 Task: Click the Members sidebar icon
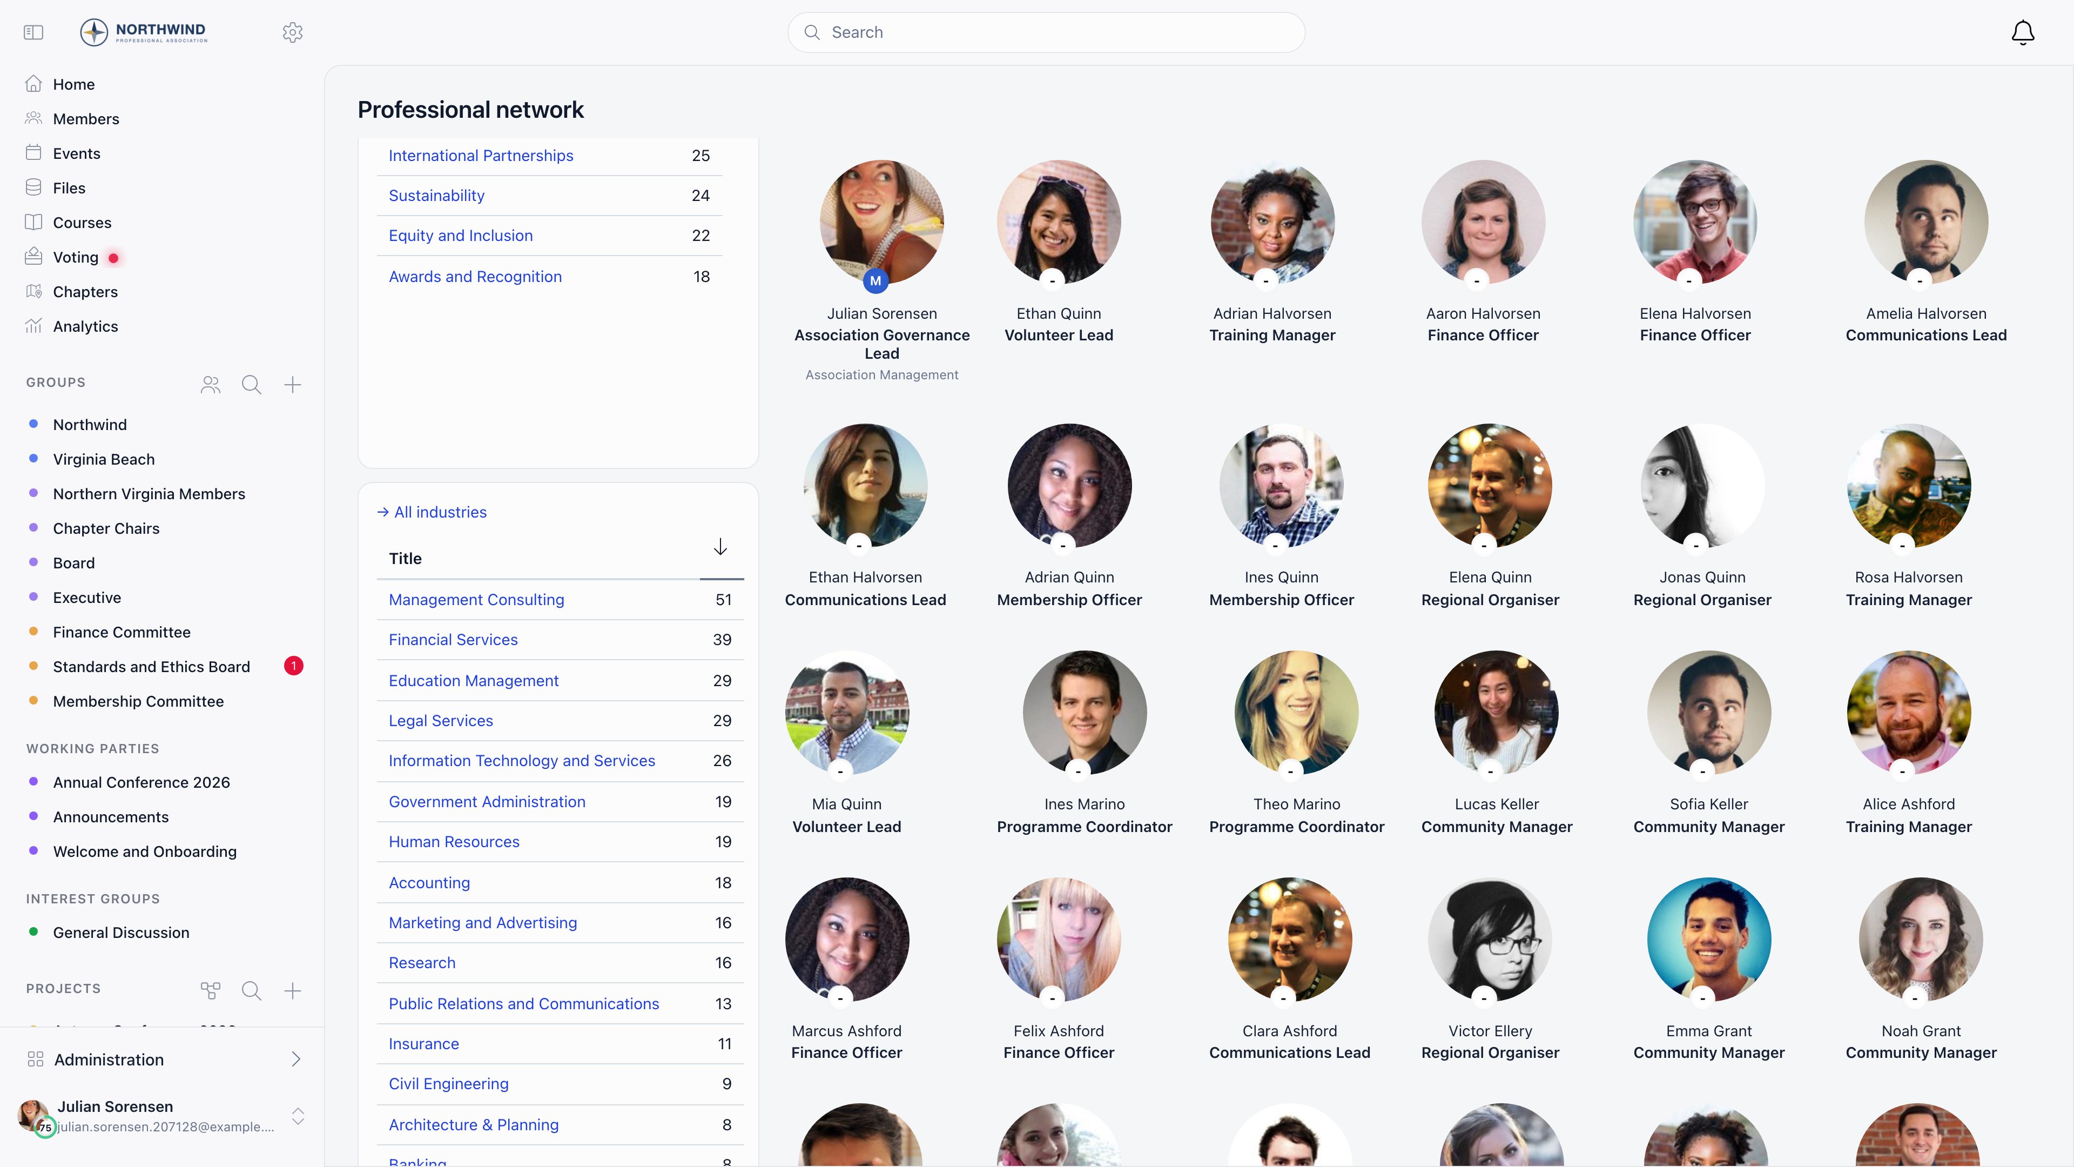pos(33,118)
